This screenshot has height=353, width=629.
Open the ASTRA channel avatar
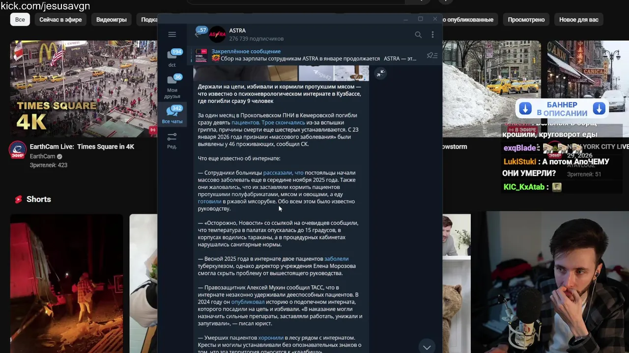[x=217, y=34]
